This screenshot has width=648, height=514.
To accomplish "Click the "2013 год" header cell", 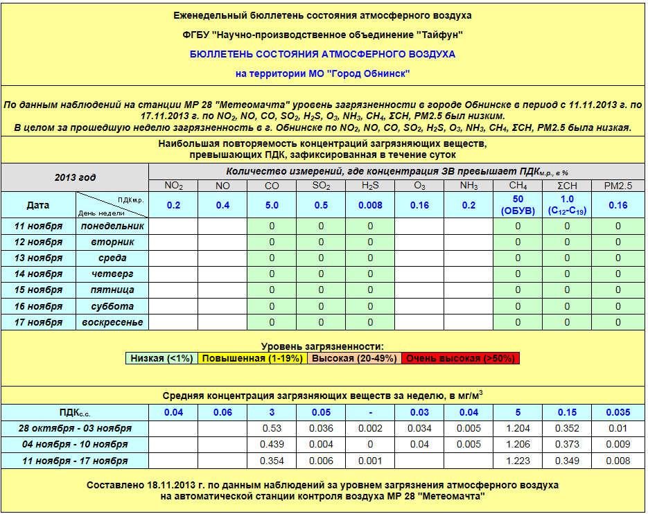I will (x=75, y=177).
